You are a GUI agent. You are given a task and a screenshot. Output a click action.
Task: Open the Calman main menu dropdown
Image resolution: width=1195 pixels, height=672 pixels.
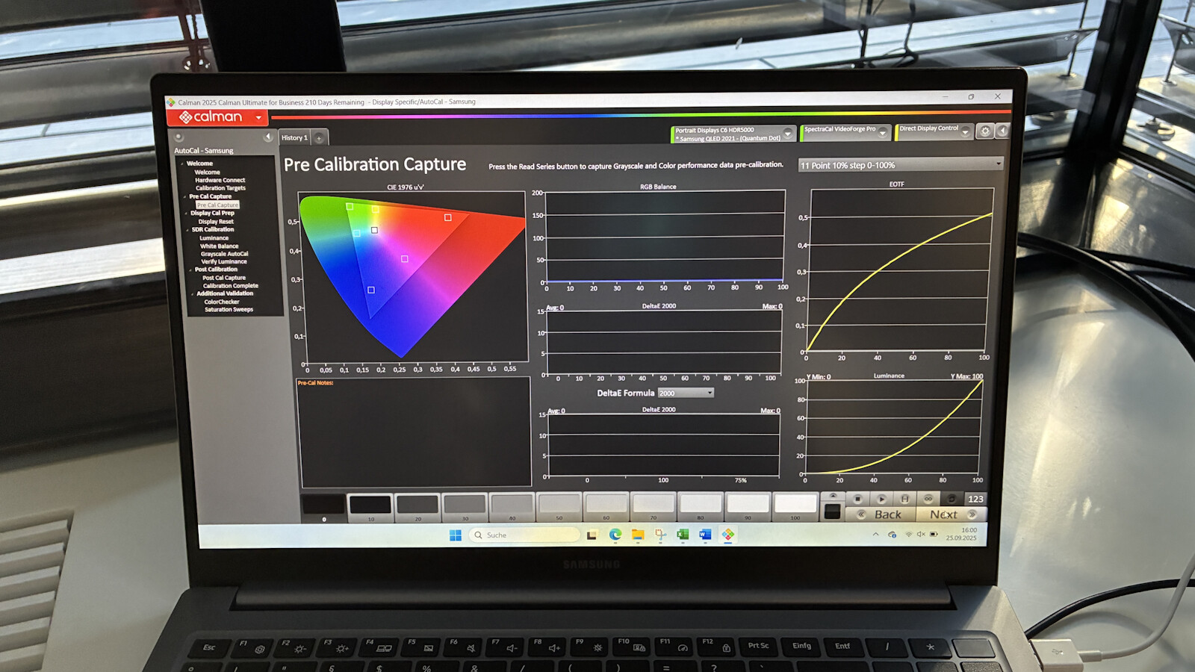[258, 117]
